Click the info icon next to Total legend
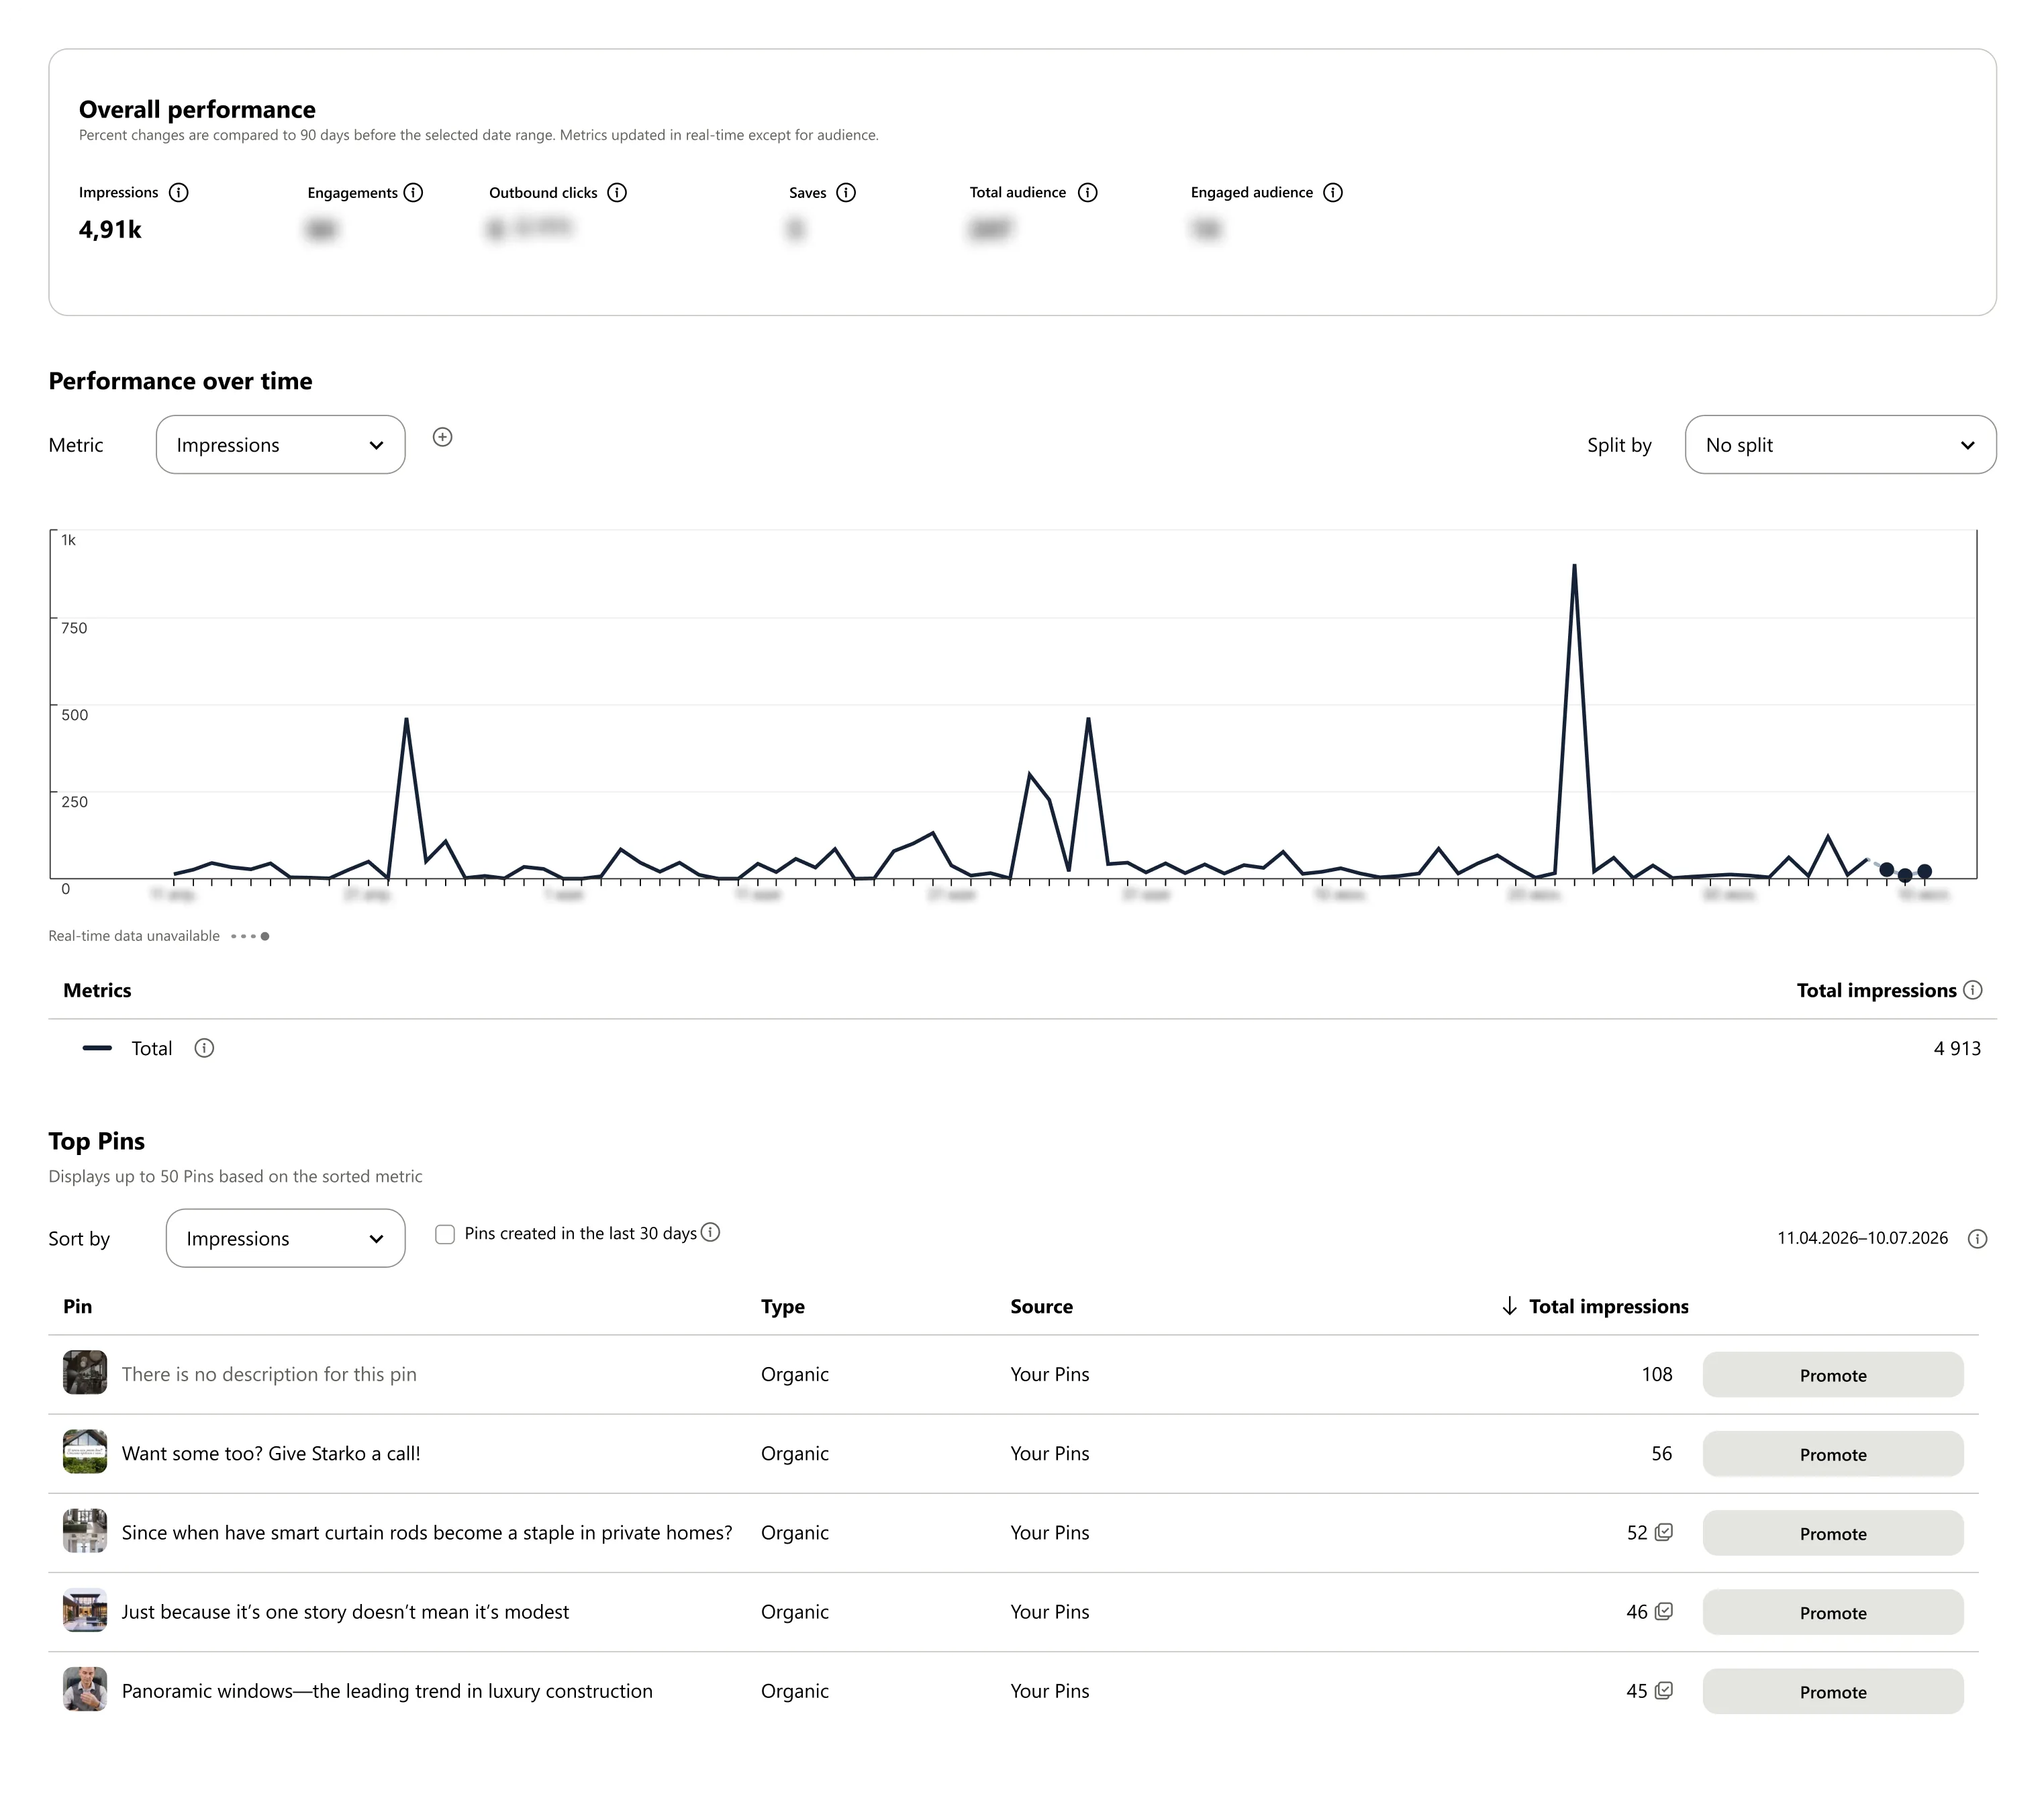 coord(204,1048)
